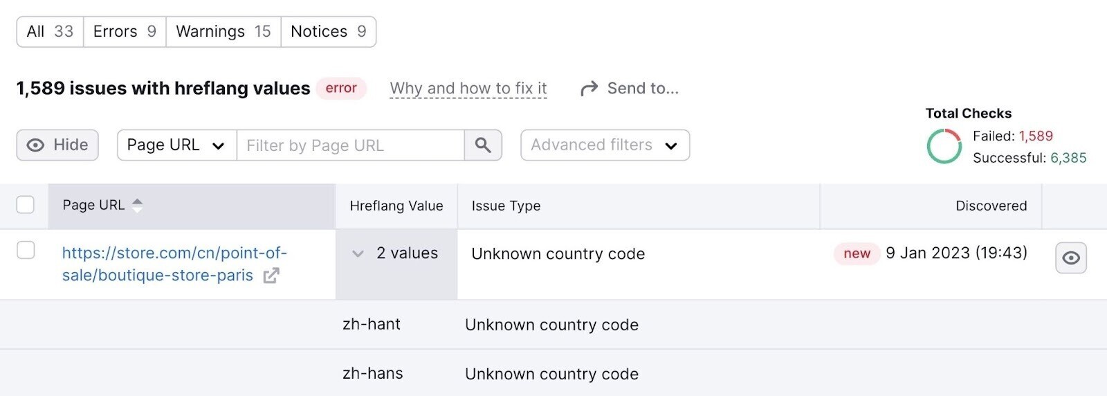The width and height of the screenshot is (1107, 396).
Task: Click the red error badge
Action: click(341, 88)
